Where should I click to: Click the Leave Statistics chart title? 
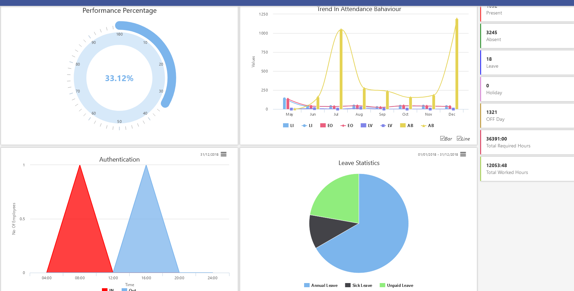coord(359,163)
